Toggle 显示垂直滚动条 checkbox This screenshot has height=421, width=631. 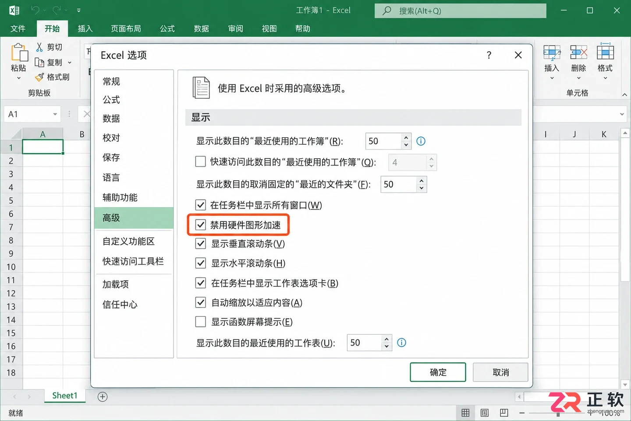click(200, 243)
